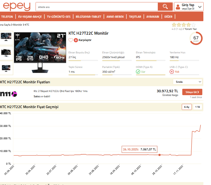Viewport: 211px width, 185px height.
Task: Click the main KTC monitor image
Action: (40, 53)
